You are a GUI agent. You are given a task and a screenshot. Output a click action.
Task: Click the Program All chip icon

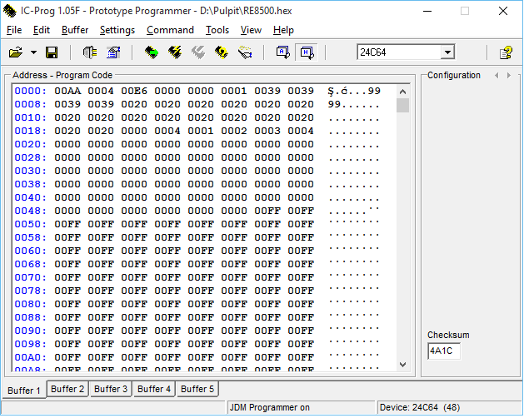pyautogui.click(x=175, y=52)
